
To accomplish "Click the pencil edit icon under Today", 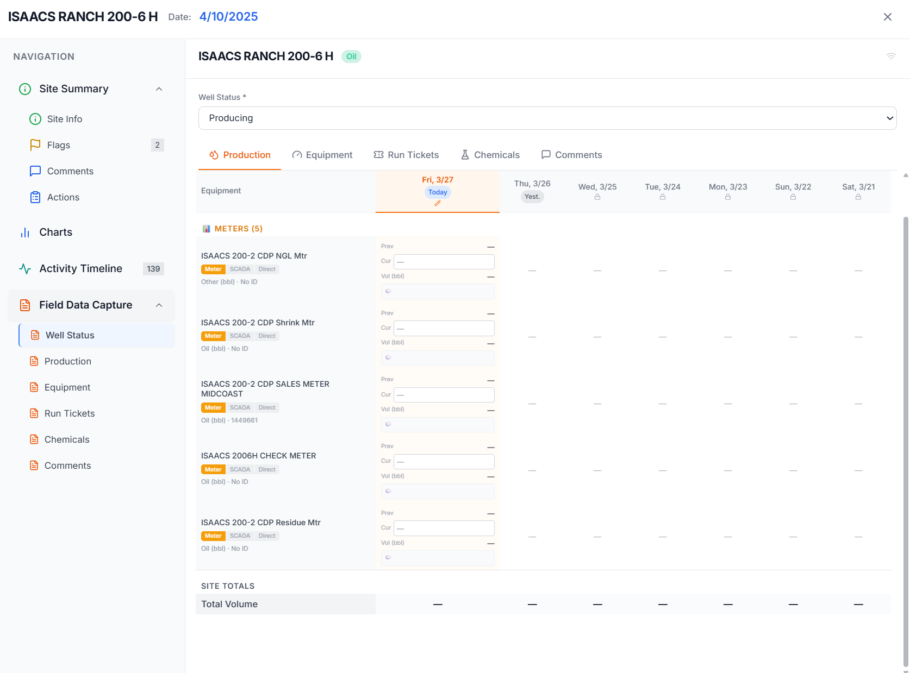I will 438,203.
